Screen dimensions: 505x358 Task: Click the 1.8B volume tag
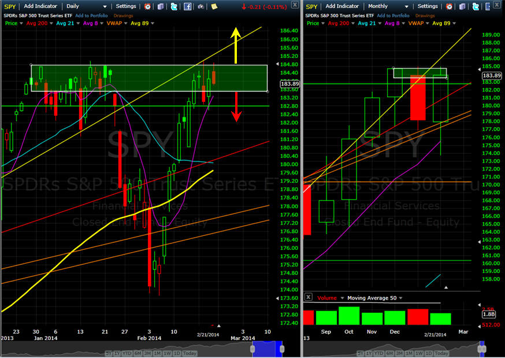(489, 314)
